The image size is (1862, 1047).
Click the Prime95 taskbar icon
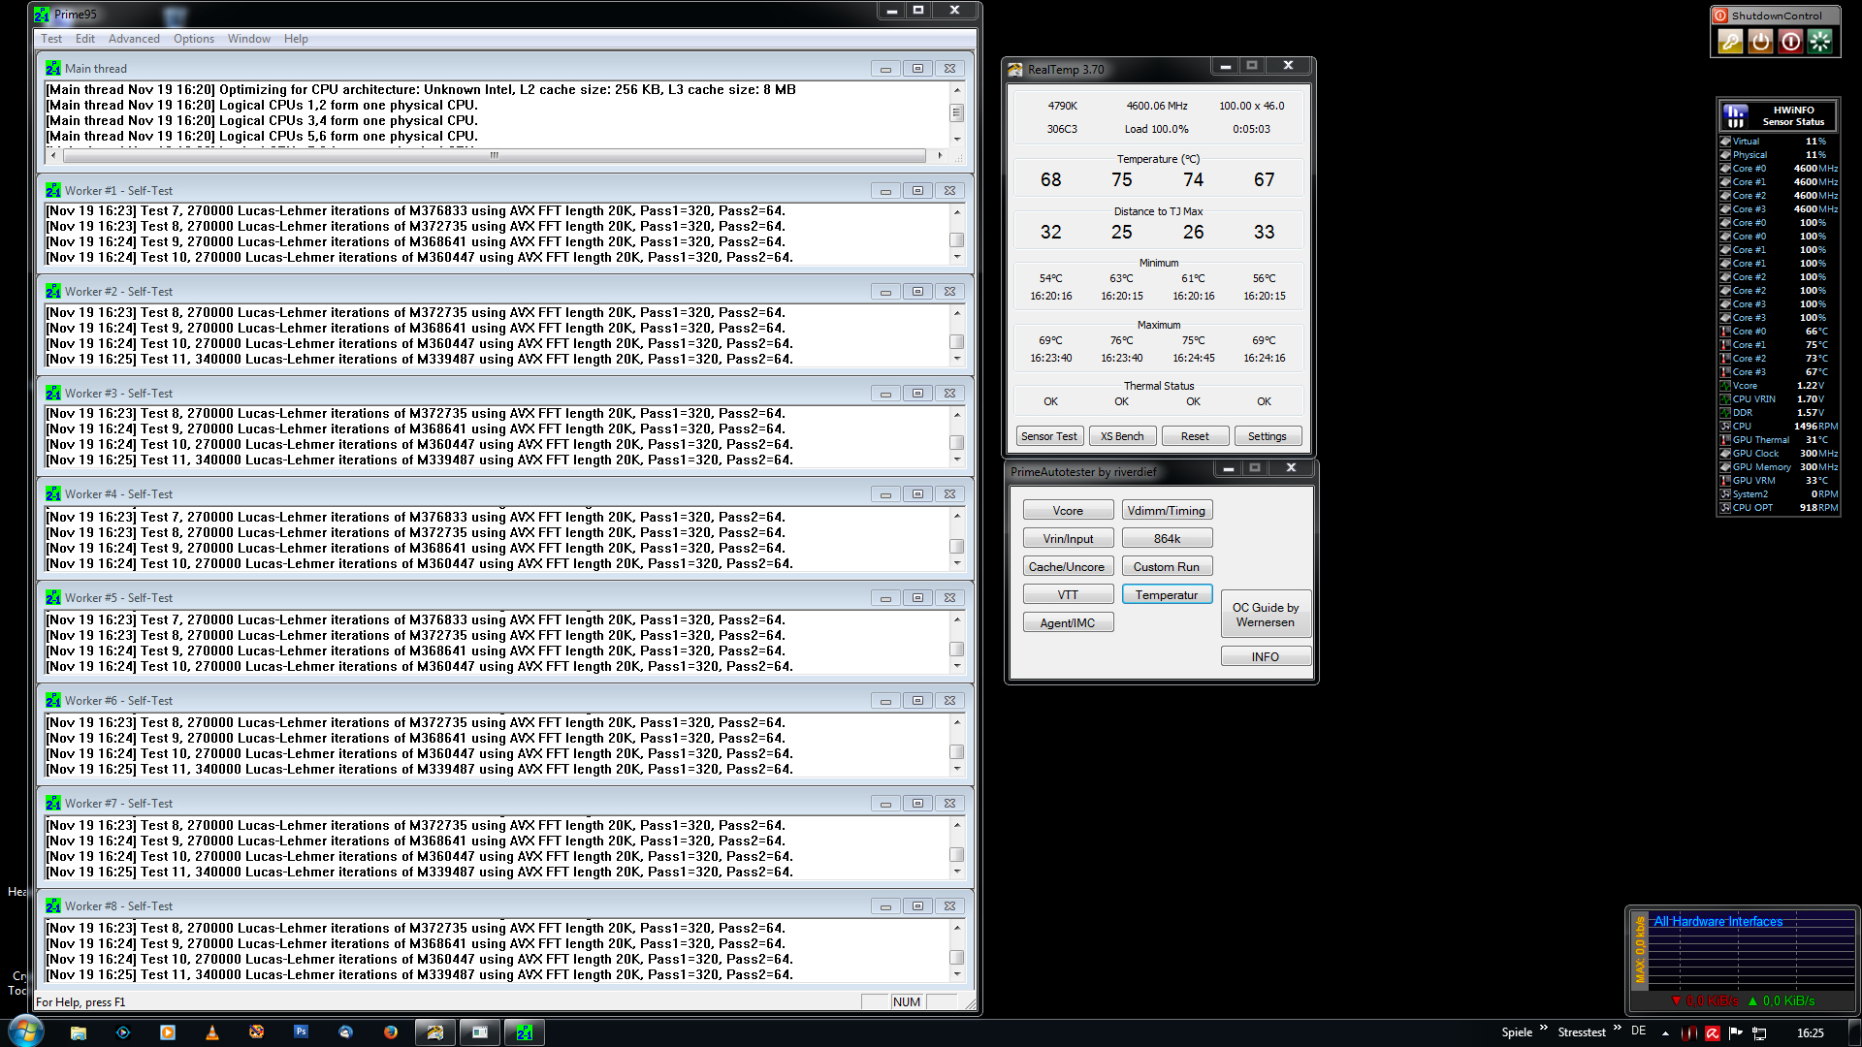coord(525,1032)
